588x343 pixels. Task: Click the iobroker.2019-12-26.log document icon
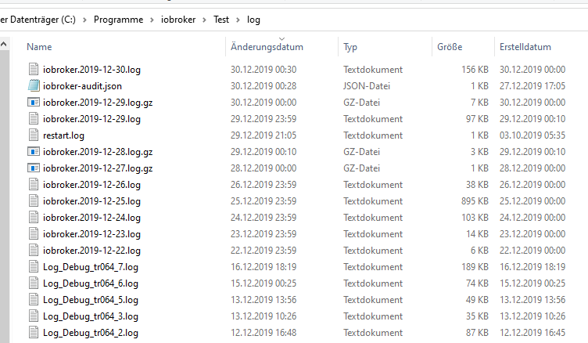click(34, 185)
